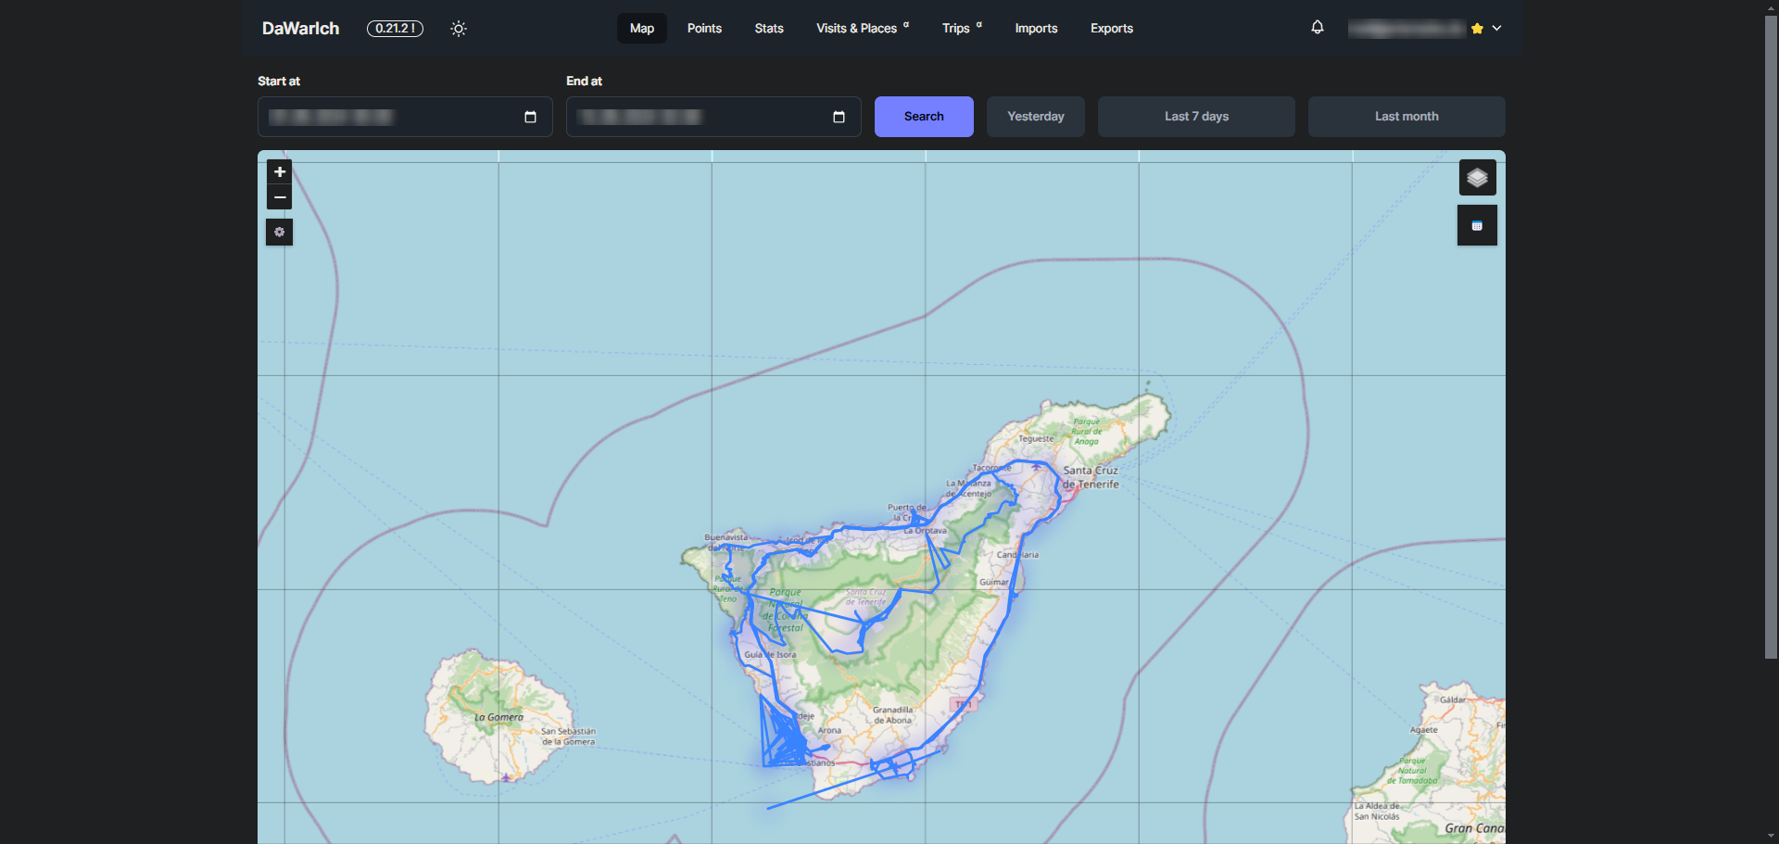
Task: Open map settings gear
Action: coord(279,232)
